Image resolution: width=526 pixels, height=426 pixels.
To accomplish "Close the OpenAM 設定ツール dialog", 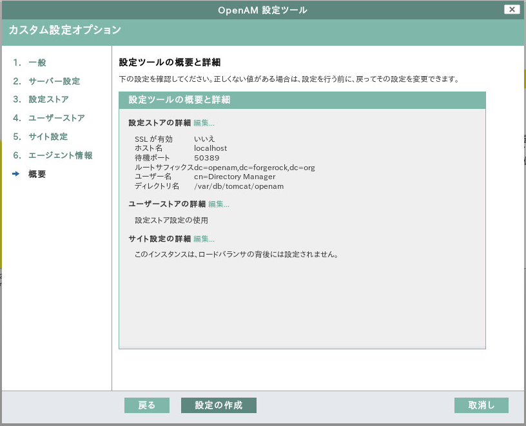I will [512, 9].
